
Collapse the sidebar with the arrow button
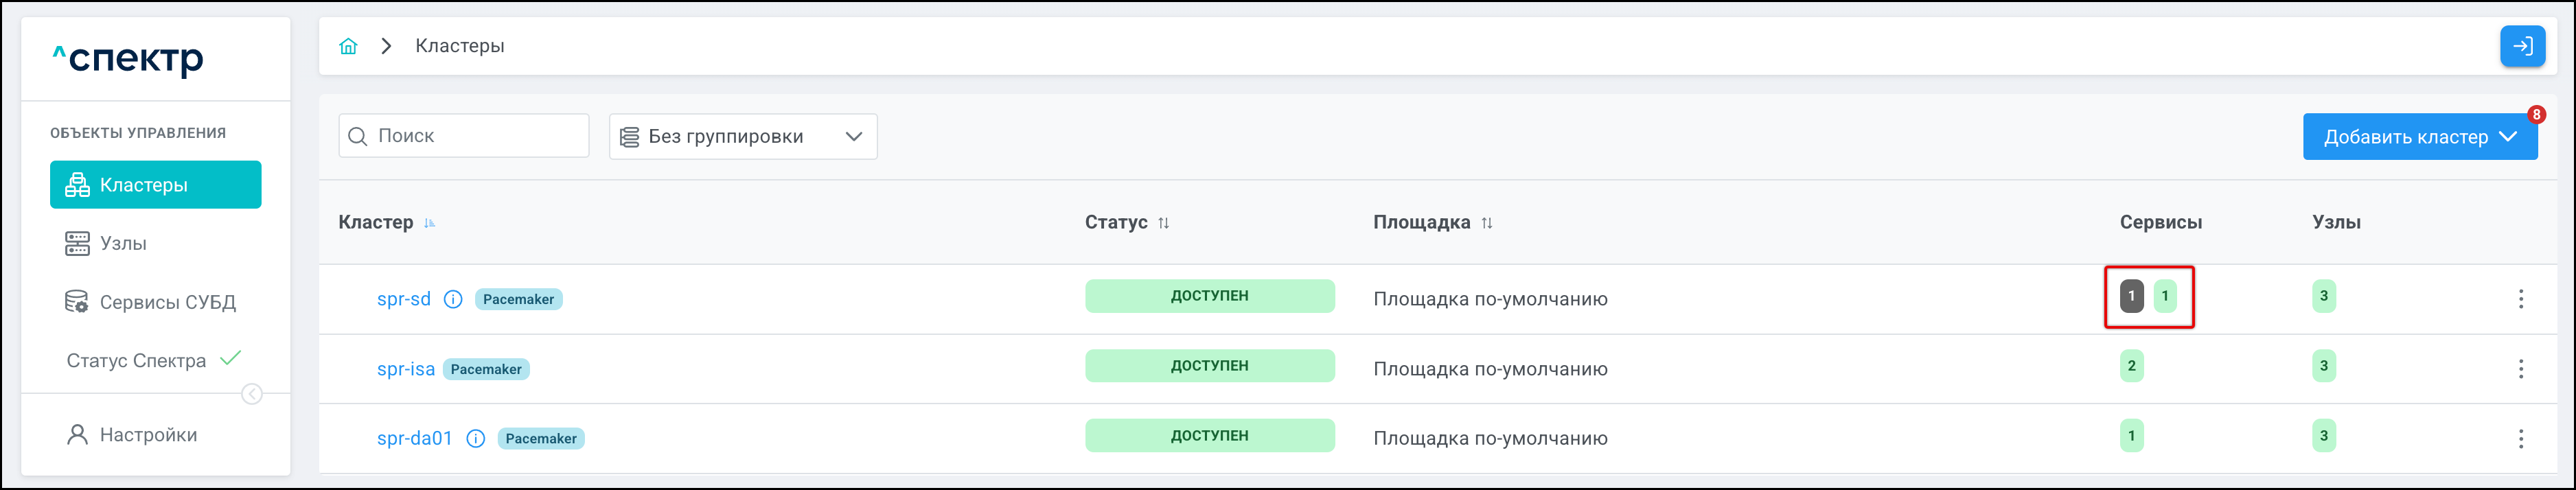pos(252,394)
